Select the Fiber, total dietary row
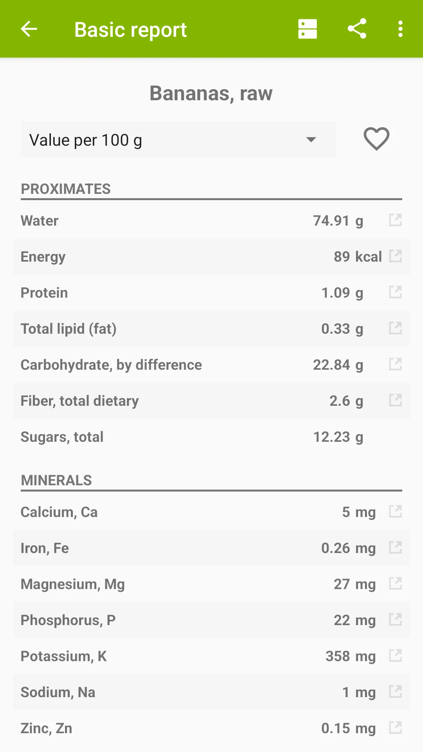This screenshot has height=752, width=423. (211, 401)
